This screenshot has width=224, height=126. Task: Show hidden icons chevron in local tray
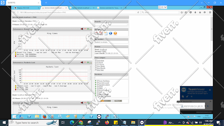(x=179, y=123)
